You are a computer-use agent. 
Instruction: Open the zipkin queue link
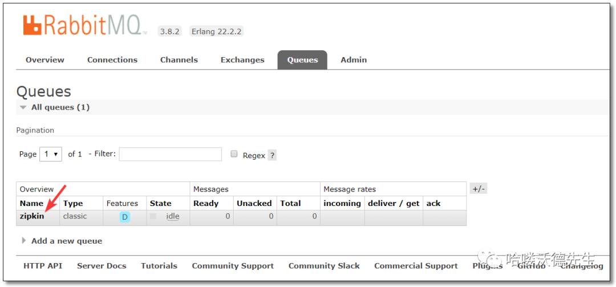click(32, 216)
